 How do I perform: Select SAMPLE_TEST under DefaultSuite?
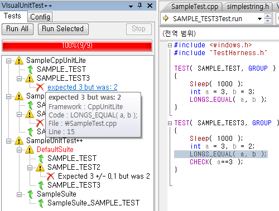coord(72,159)
